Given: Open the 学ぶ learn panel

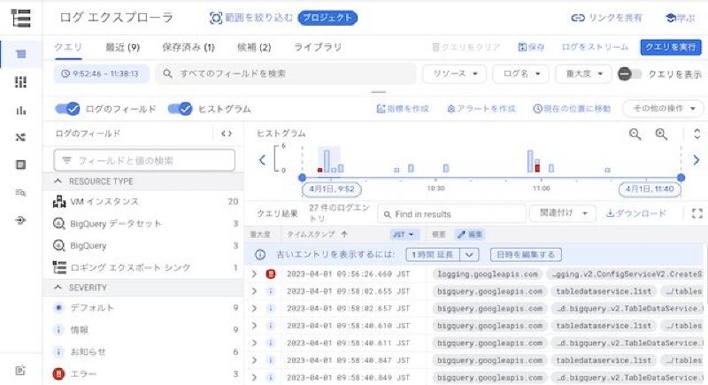Looking at the screenshot, I should click(680, 18).
